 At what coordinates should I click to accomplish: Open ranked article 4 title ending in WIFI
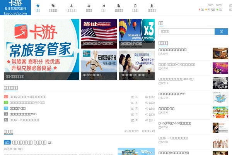pyautogui.click(x=23, y=114)
